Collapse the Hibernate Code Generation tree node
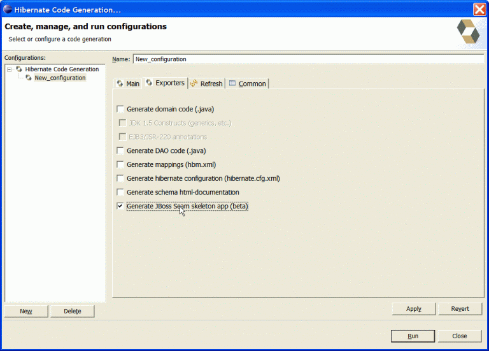 pos(10,69)
